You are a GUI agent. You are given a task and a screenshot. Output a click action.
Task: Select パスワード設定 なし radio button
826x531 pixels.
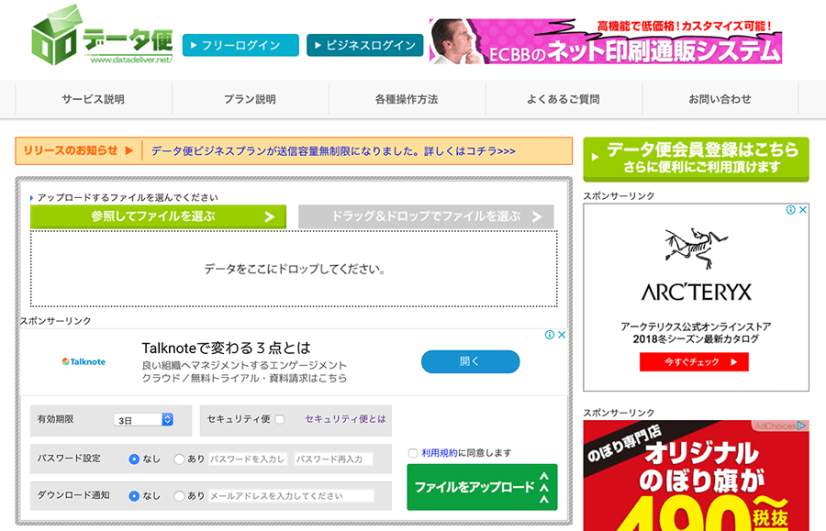click(x=134, y=459)
